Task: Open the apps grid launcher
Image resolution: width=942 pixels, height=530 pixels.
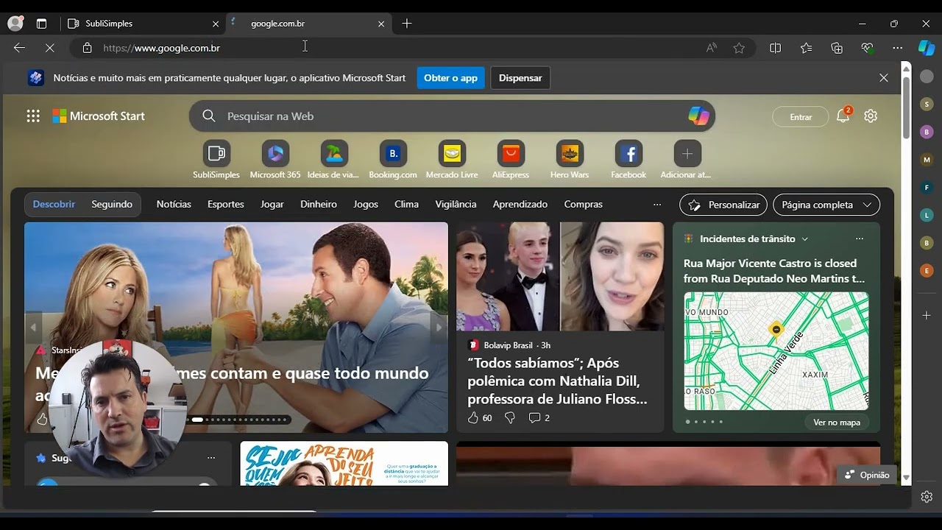Action: point(33,116)
